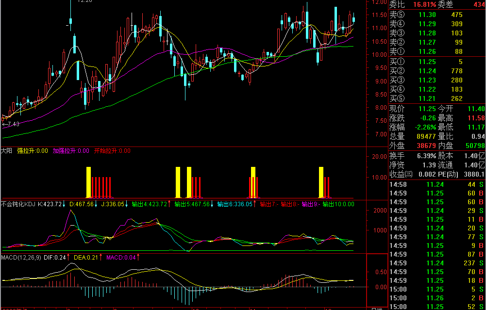Image resolution: width=486 pixels, height=310 pixels.
Task: Click the 卖⑤ sell level five row
Action: click(x=437, y=15)
